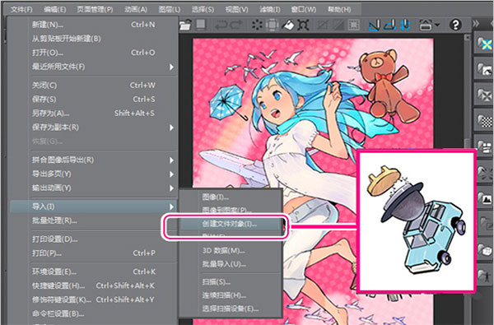This screenshot has height=325, width=494.
Task: Click the Redo arrow icon
Action: point(236,25)
